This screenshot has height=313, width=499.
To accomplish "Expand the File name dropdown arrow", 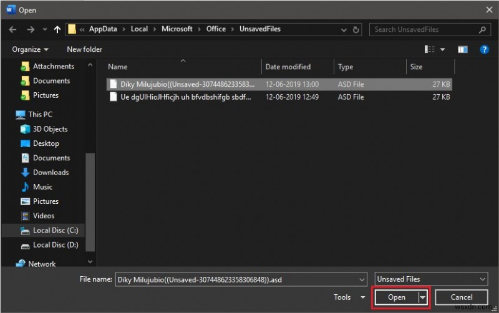I will click(x=362, y=279).
